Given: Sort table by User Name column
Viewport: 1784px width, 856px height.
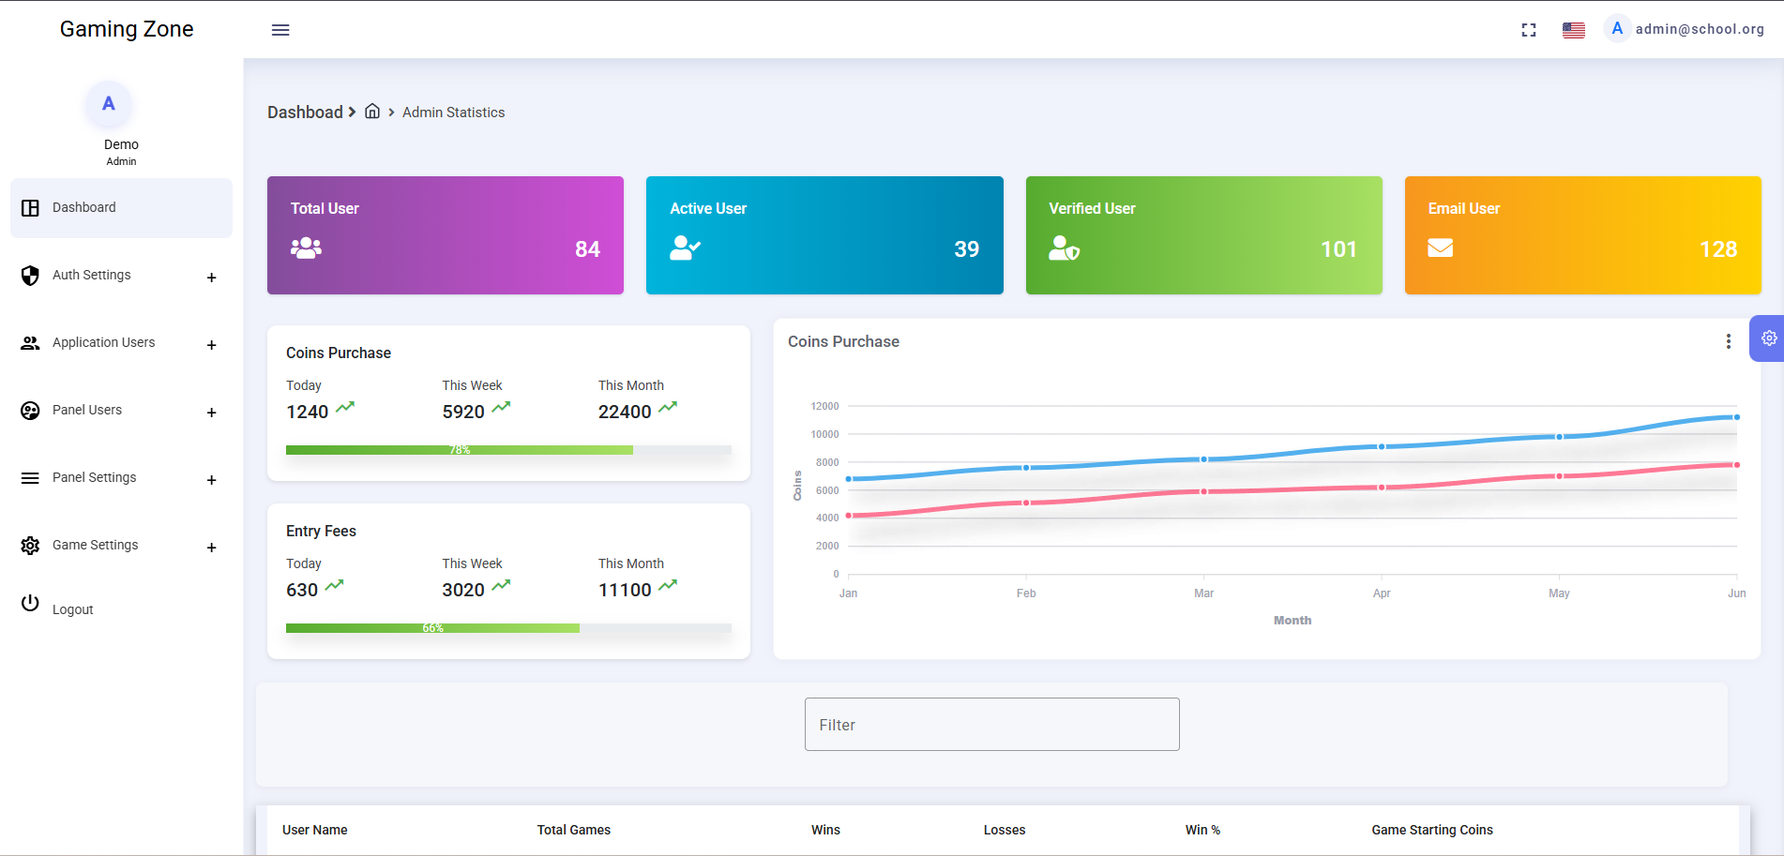Looking at the screenshot, I should pos(315,830).
